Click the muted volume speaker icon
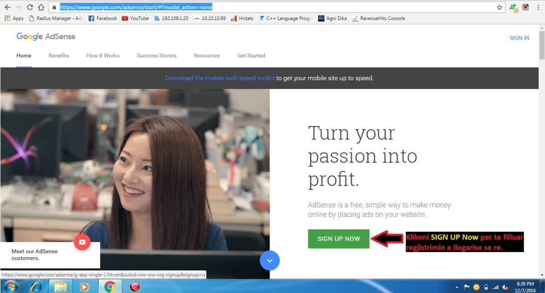 (505, 287)
